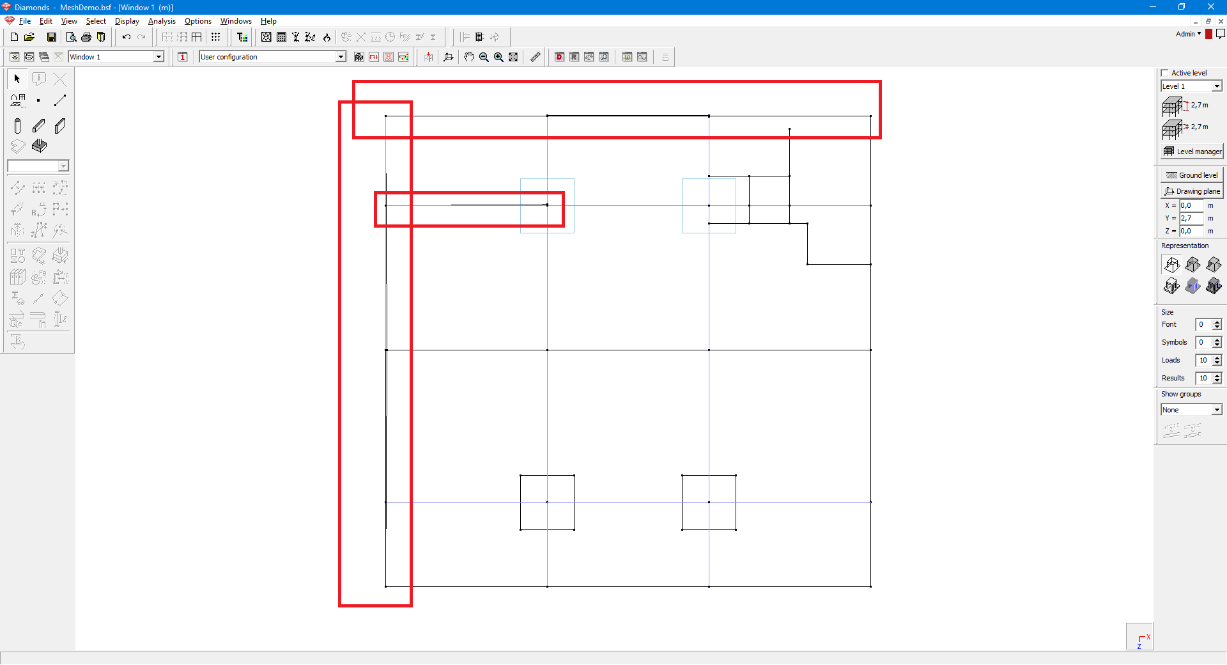The height and width of the screenshot is (665, 1227).
Task: Click the chat bubble icon beside Admin
Action: 1221,34
